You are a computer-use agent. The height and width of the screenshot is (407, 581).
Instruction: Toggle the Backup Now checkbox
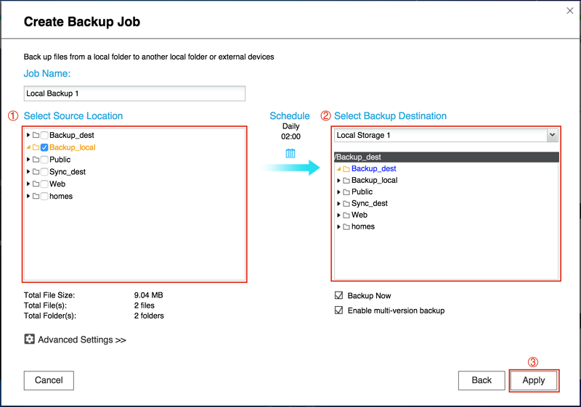pyautogui.click(x=339, y=296)
